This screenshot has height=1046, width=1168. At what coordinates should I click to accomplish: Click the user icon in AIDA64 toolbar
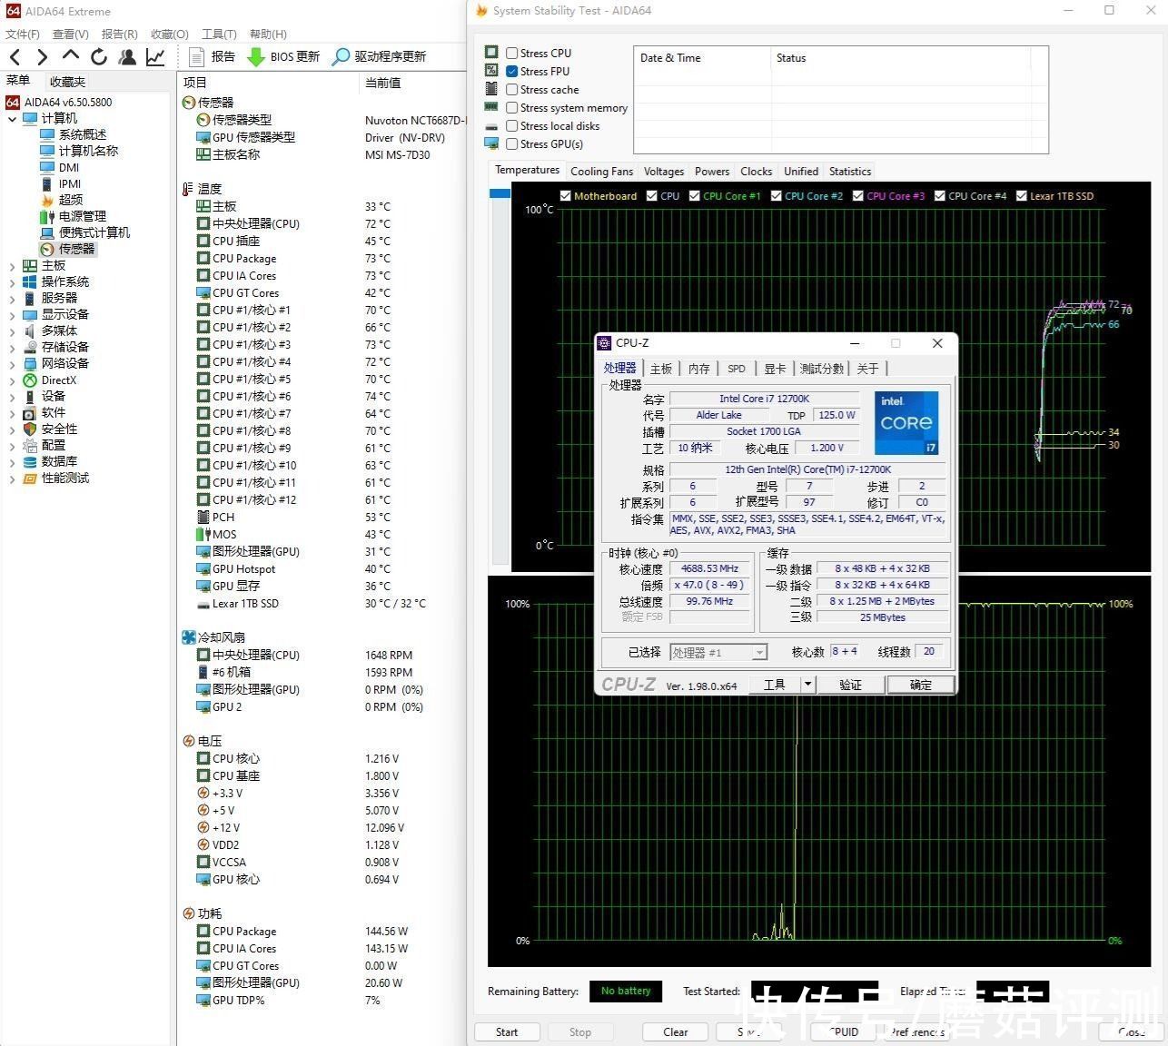point(127,56)
